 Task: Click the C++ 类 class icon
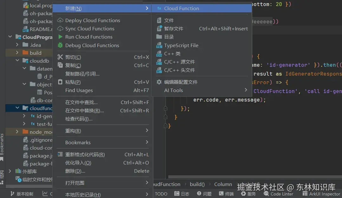[159, 53]
